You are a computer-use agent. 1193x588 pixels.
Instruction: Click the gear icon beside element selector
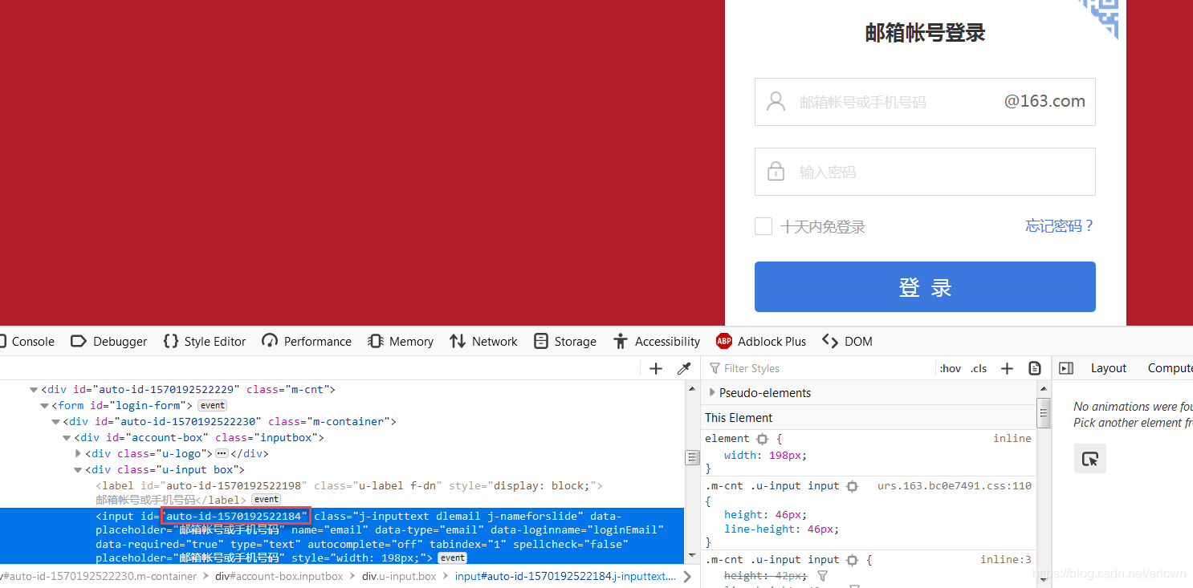coord(762,439)
